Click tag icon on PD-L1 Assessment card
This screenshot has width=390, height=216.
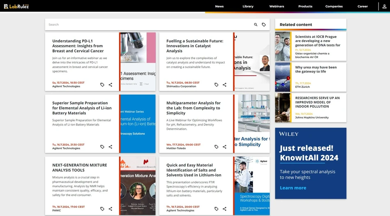coord(102,85)
